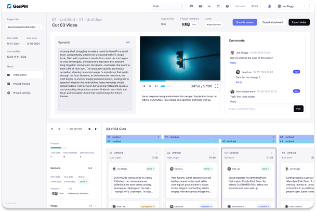Image resolution: width=316 pixels, height=212 pixels.
Task: Open the Video editor menu item
Action: pyautogui.click(x=24, y=75)
